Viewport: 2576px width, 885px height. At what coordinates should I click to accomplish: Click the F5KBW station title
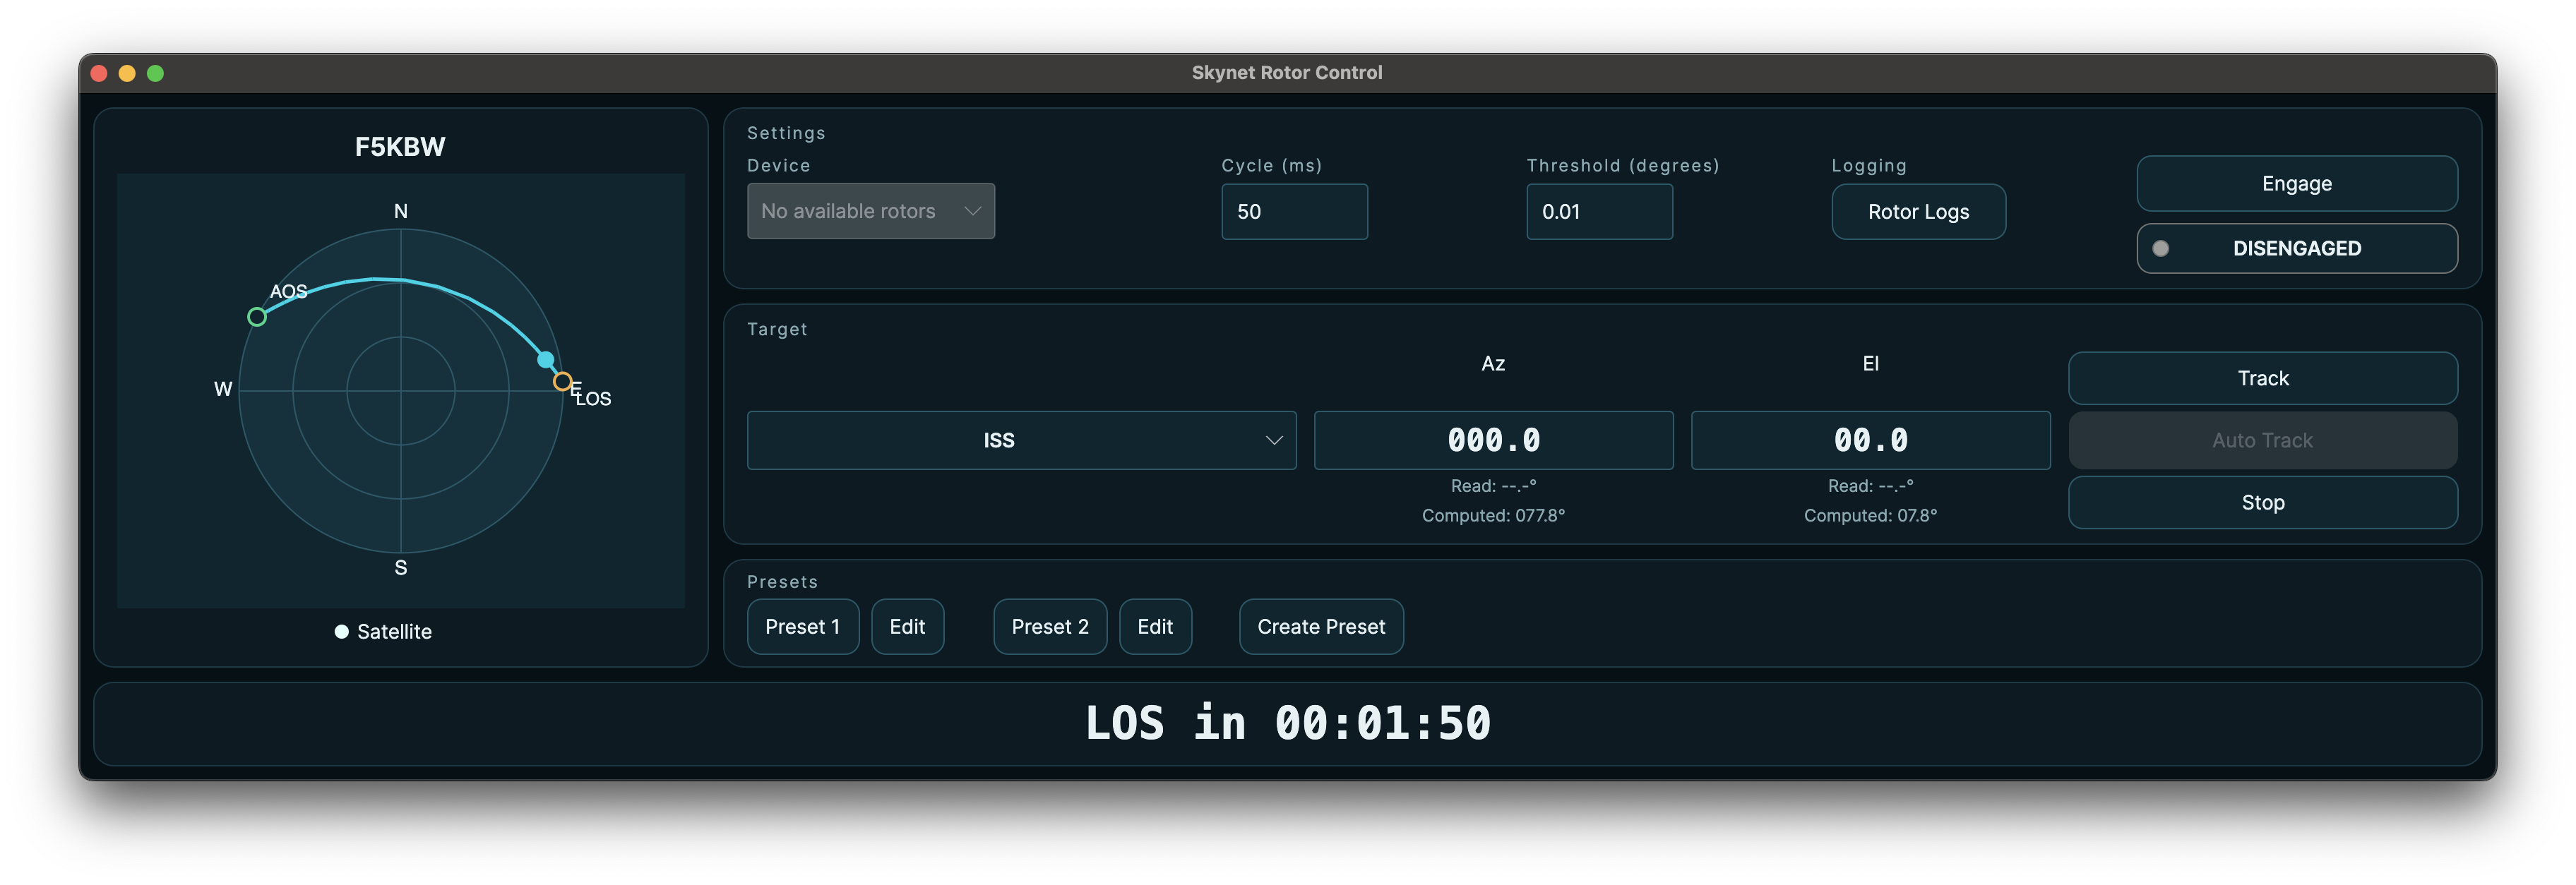[x=400, y=147]
